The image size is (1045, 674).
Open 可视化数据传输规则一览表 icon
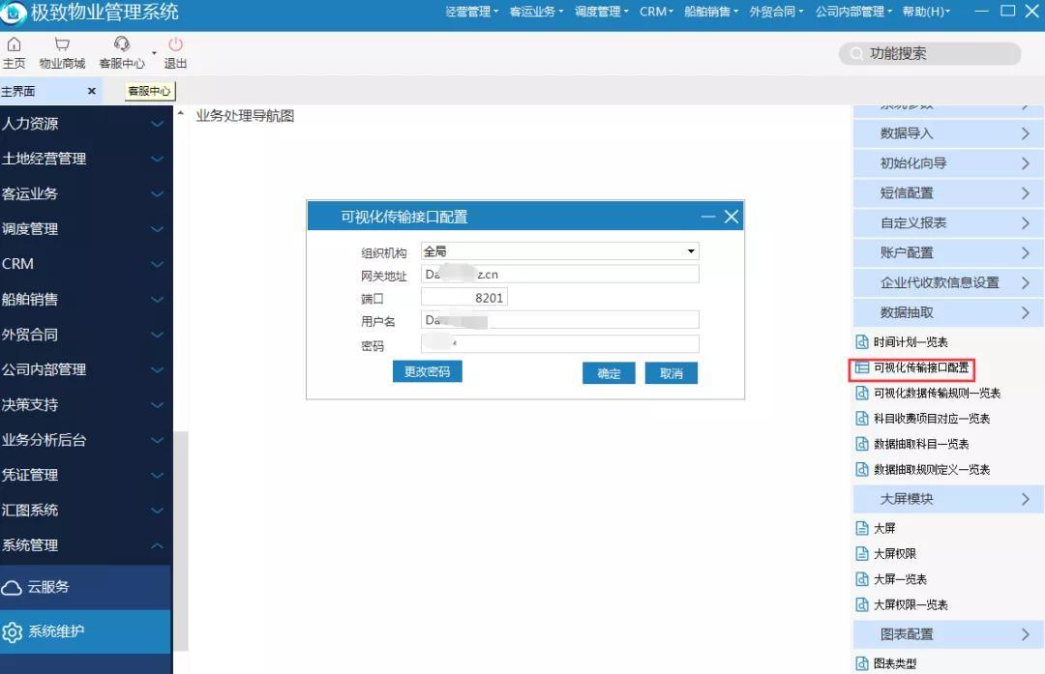[x=862, y=393]
